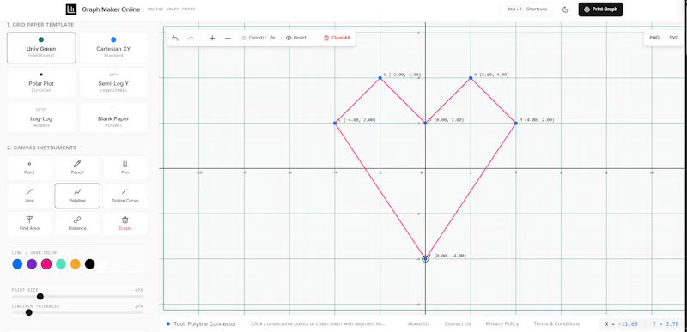Toggle Coords: On display

click(258, 38)
